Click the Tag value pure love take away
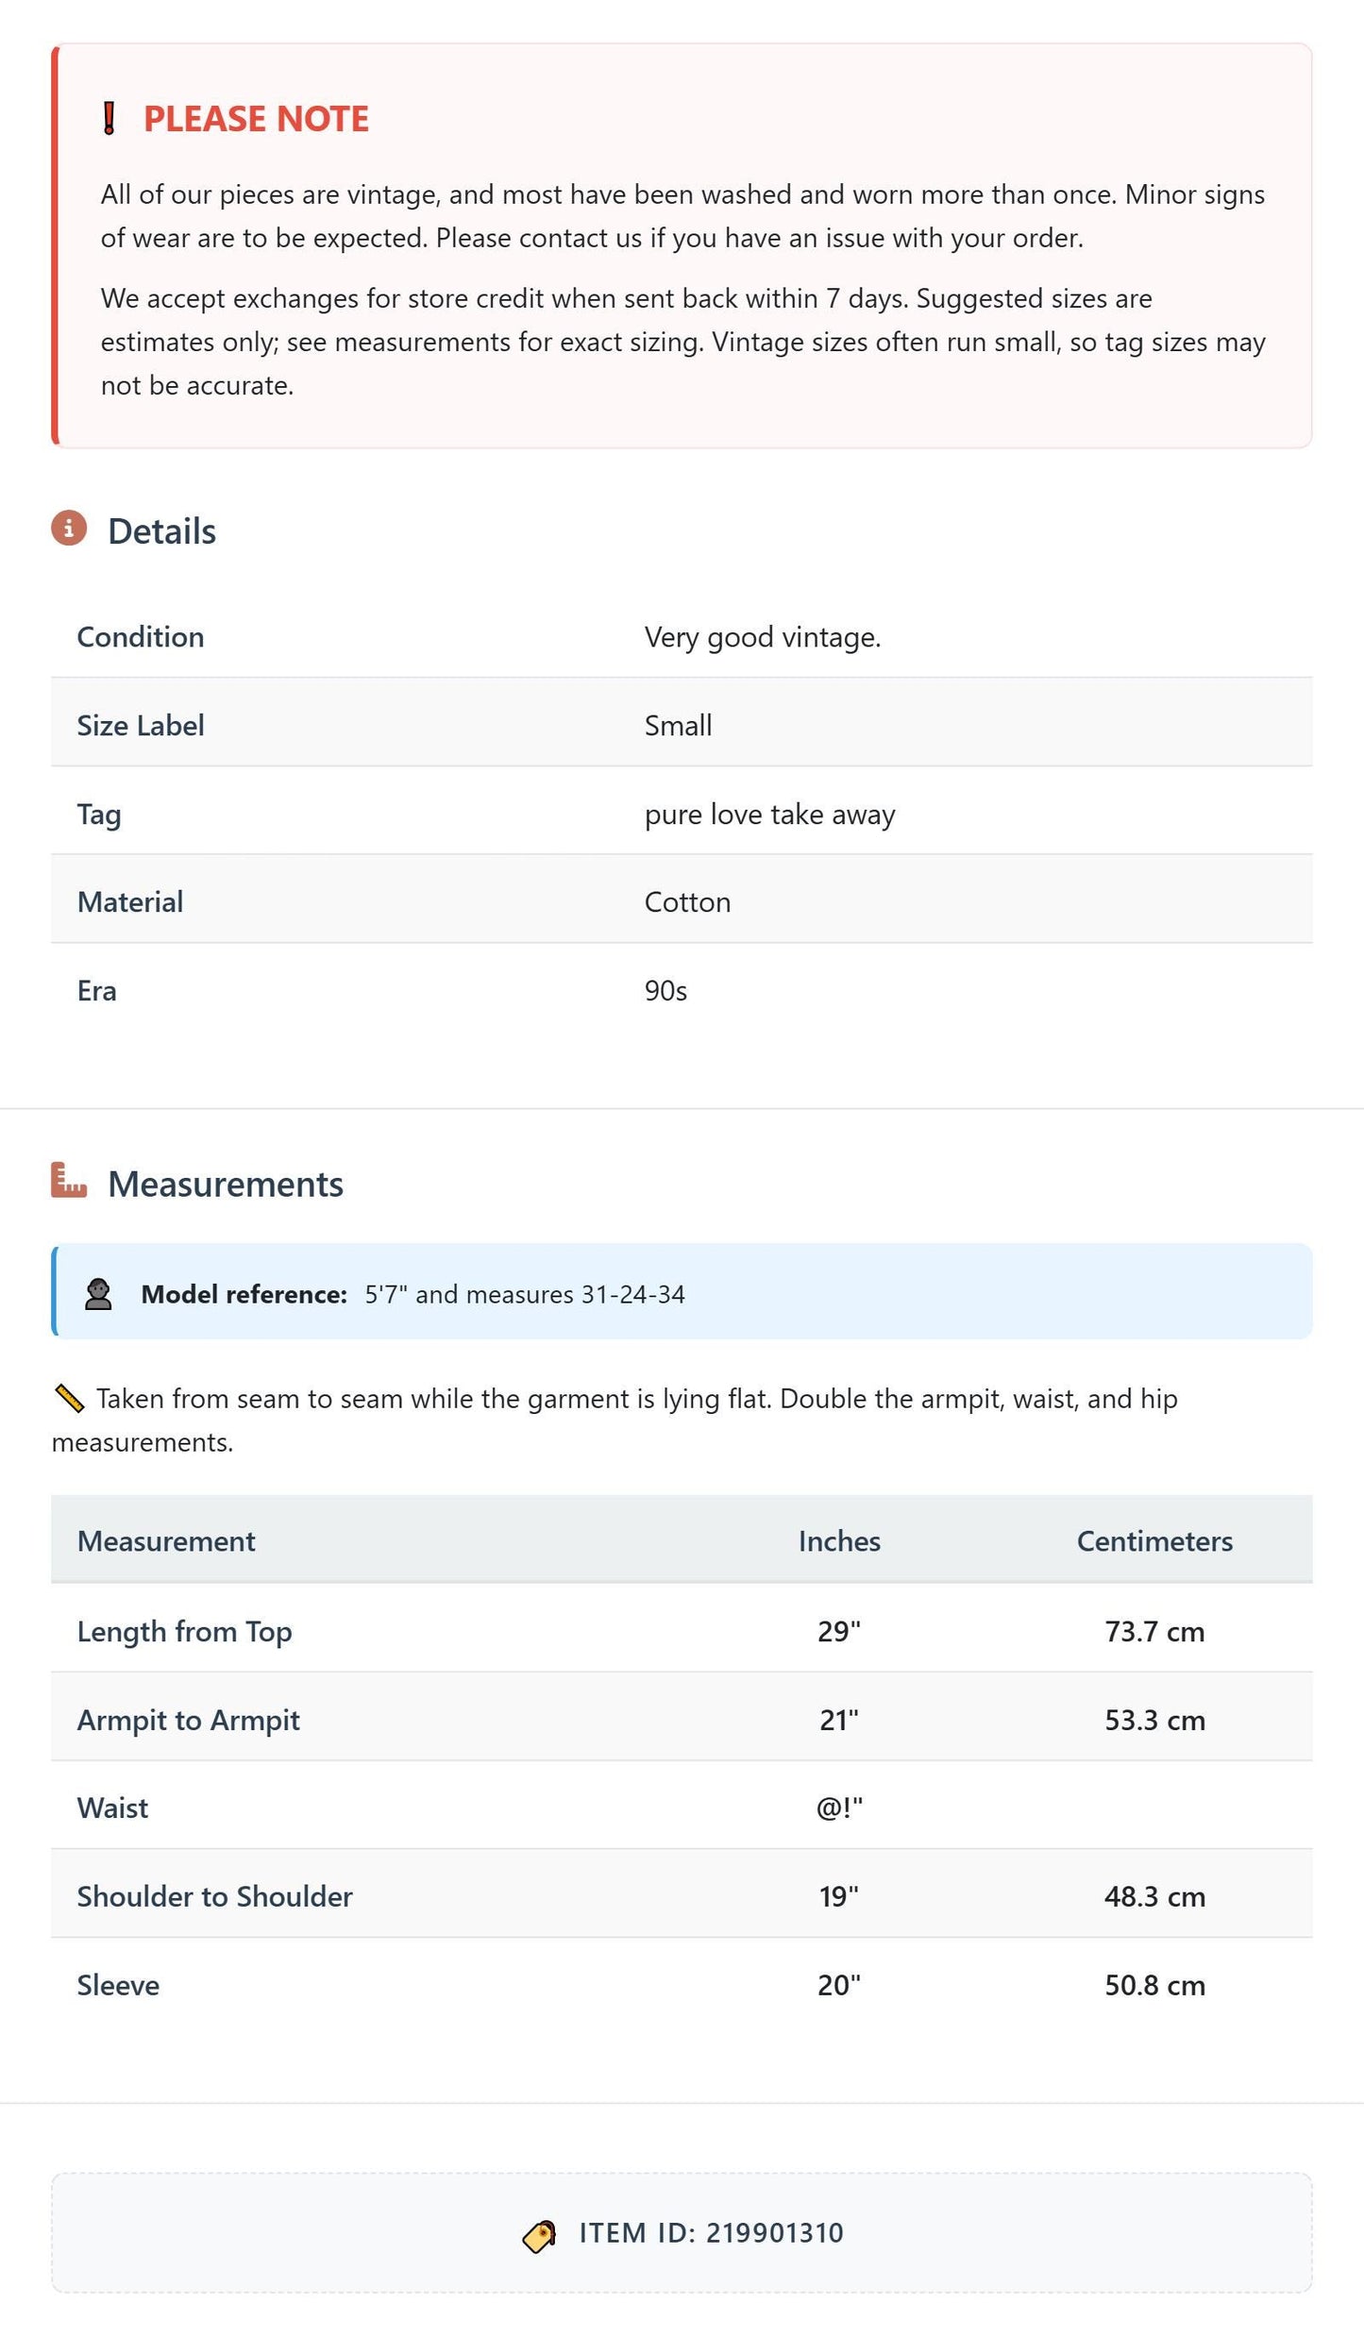This screenshot has width=1364, height=2337. (769, 814)
